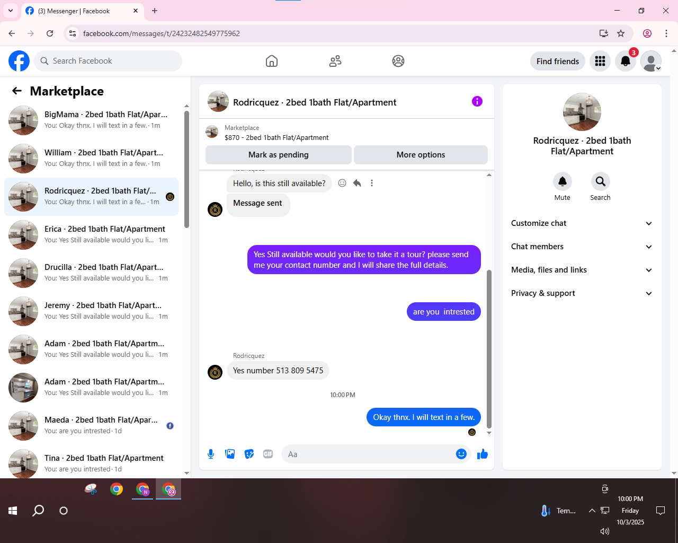React to 'Hello, is this still available?' message

(342, 183)
